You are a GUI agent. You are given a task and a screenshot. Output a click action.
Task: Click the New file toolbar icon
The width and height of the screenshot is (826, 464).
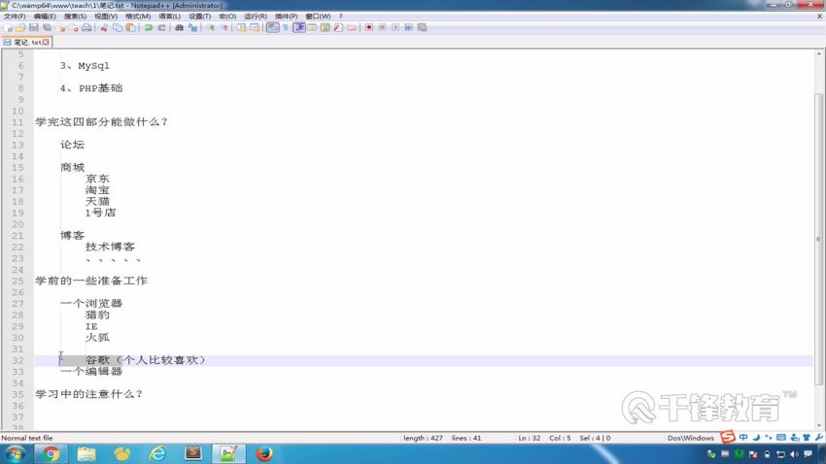[x=9, y=27]
